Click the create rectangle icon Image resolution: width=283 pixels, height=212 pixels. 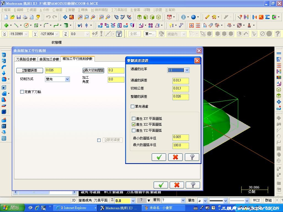[36, 25]
